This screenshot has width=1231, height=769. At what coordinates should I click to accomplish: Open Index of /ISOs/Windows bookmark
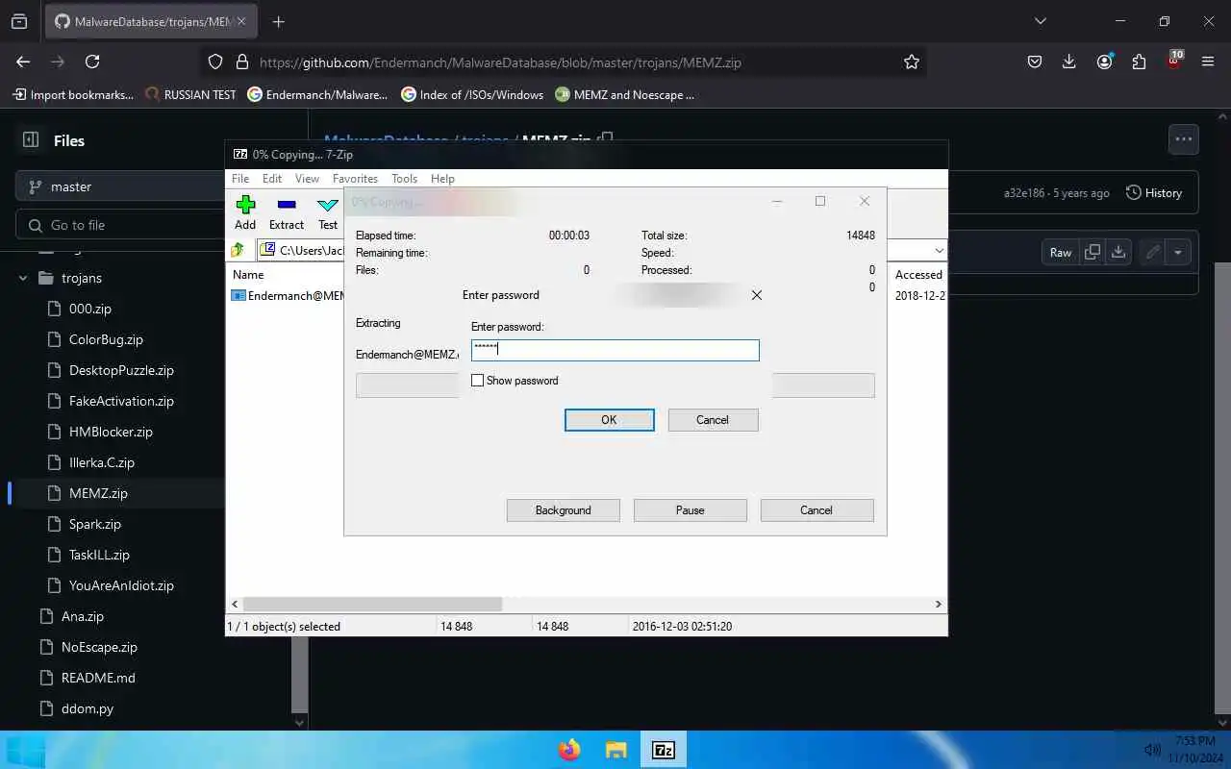[x=472, y=94]
